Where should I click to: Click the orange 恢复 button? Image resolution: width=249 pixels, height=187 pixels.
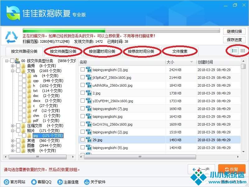pos(232,169)
